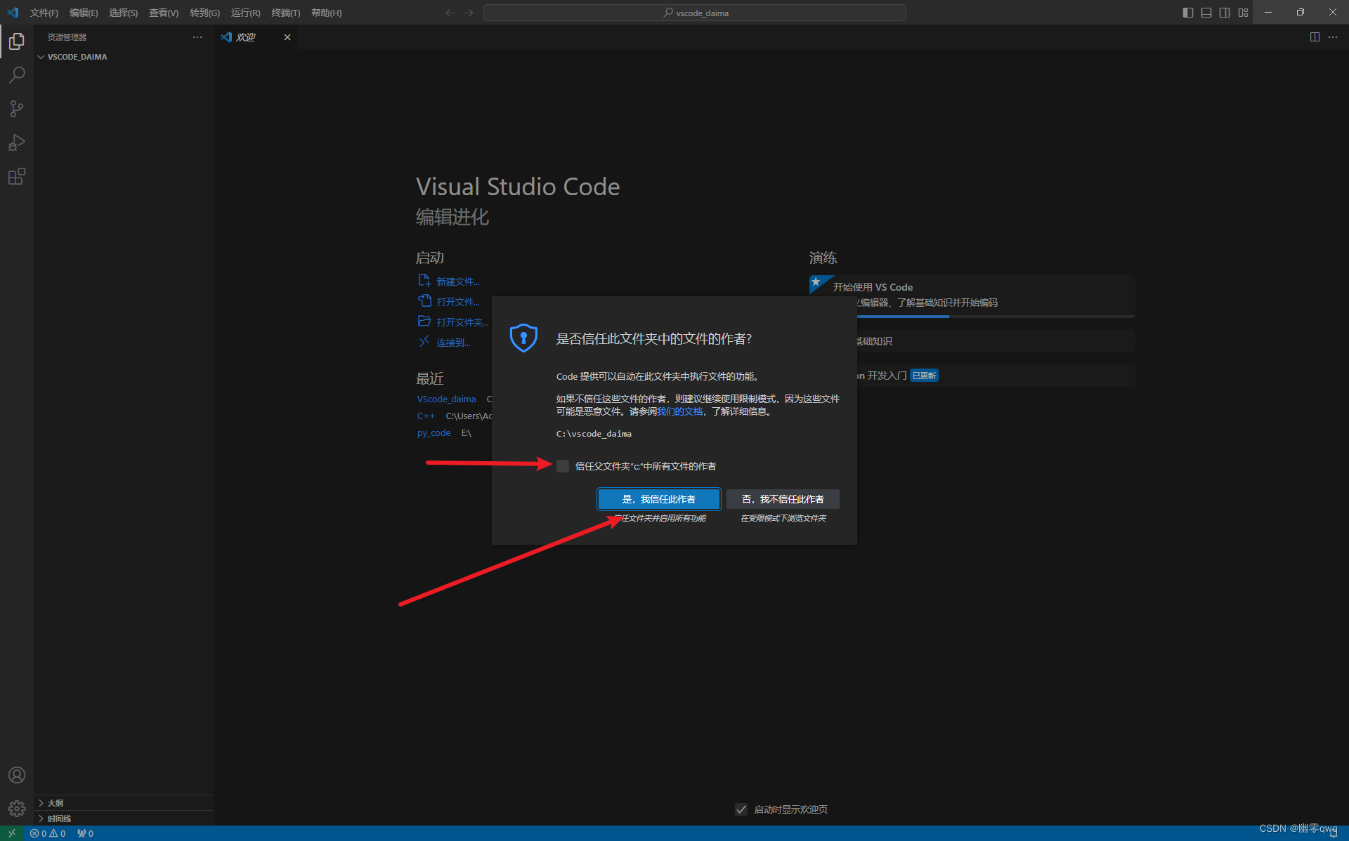Viewport: 1349px width, 841px height.
Task: Click 否，我不信任此作者 button
Action: point(783,499)
